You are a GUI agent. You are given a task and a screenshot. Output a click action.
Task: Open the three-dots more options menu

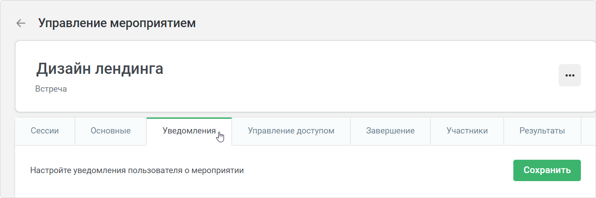click(569, 75)
